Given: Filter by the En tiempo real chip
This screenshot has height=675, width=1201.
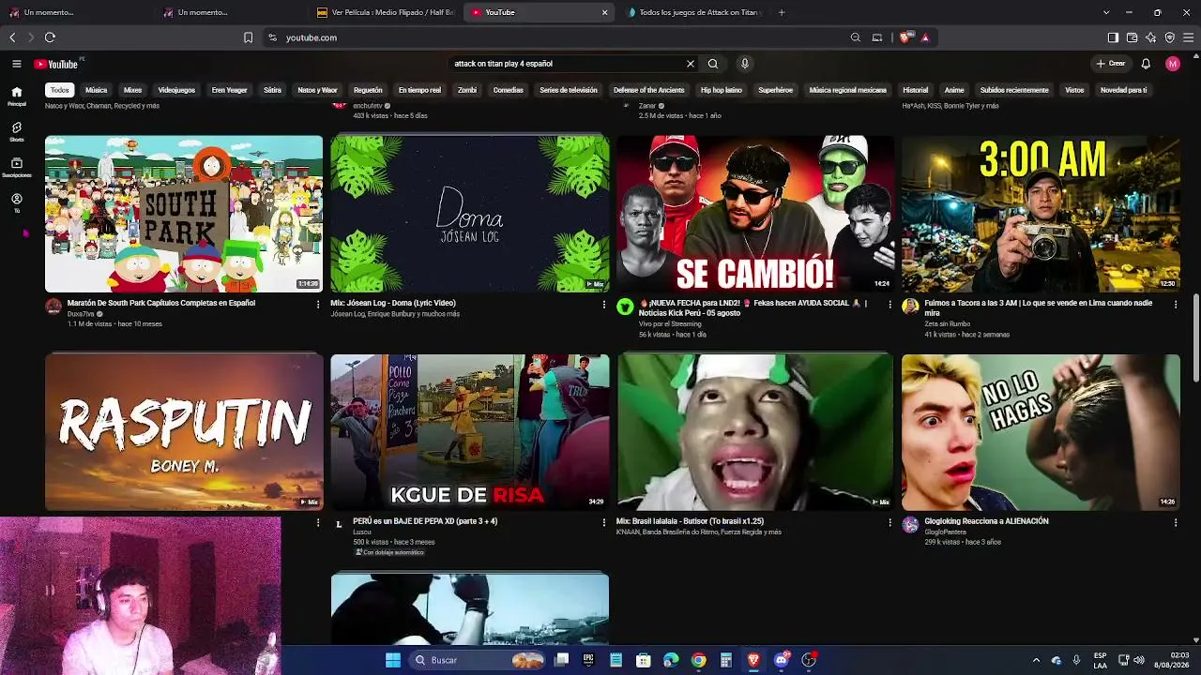Looking at the screenshot, I should tap(419, 90).
